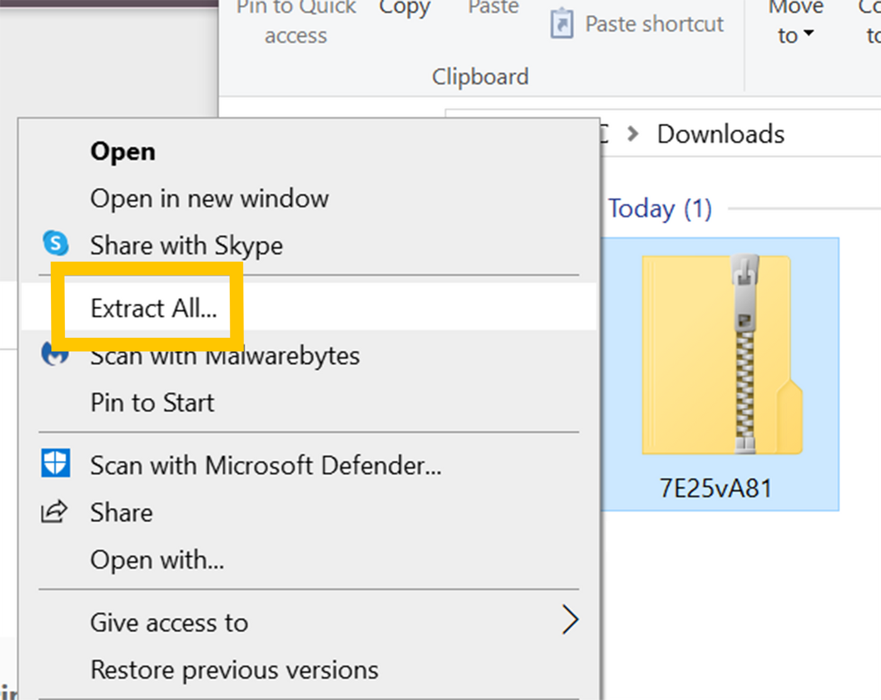Image resolution: width=881 pixels, height=700 pixels.
Task: Click Downloads in the address bar
Action: [721, 134]
